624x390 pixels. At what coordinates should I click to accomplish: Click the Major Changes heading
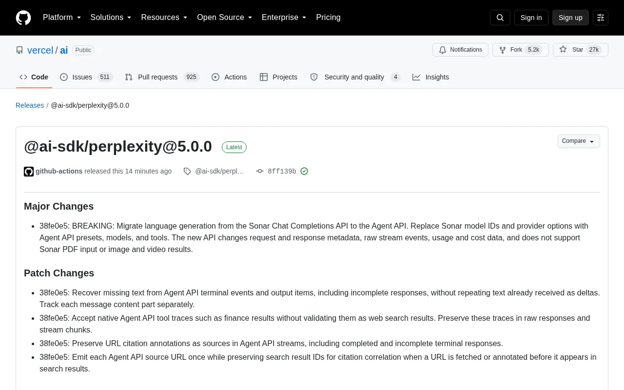pyautogui.click(x=58, y=206)
